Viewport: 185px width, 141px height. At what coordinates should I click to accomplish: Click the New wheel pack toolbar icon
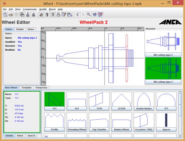5,15
